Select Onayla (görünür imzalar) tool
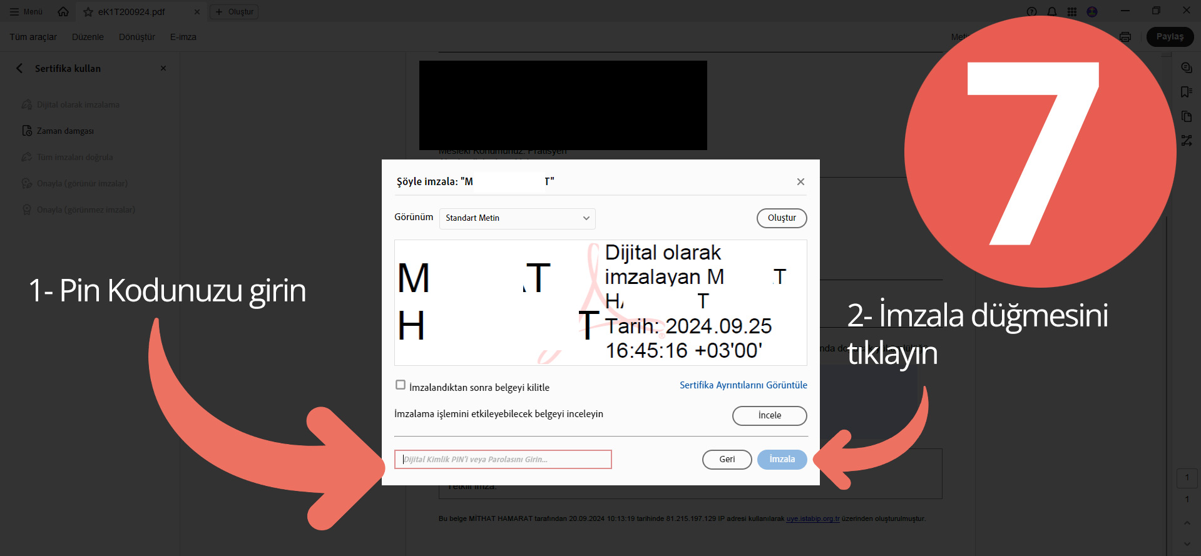 (74, 183)
